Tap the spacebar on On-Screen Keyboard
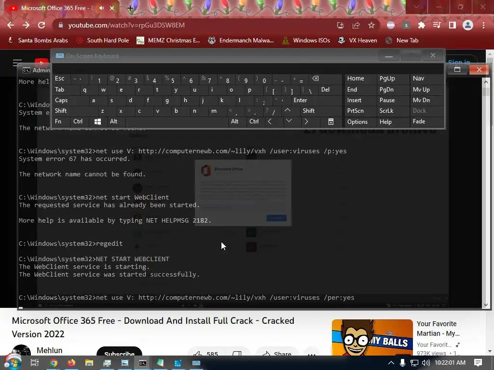494x370 pixels. tap(177, 121)
